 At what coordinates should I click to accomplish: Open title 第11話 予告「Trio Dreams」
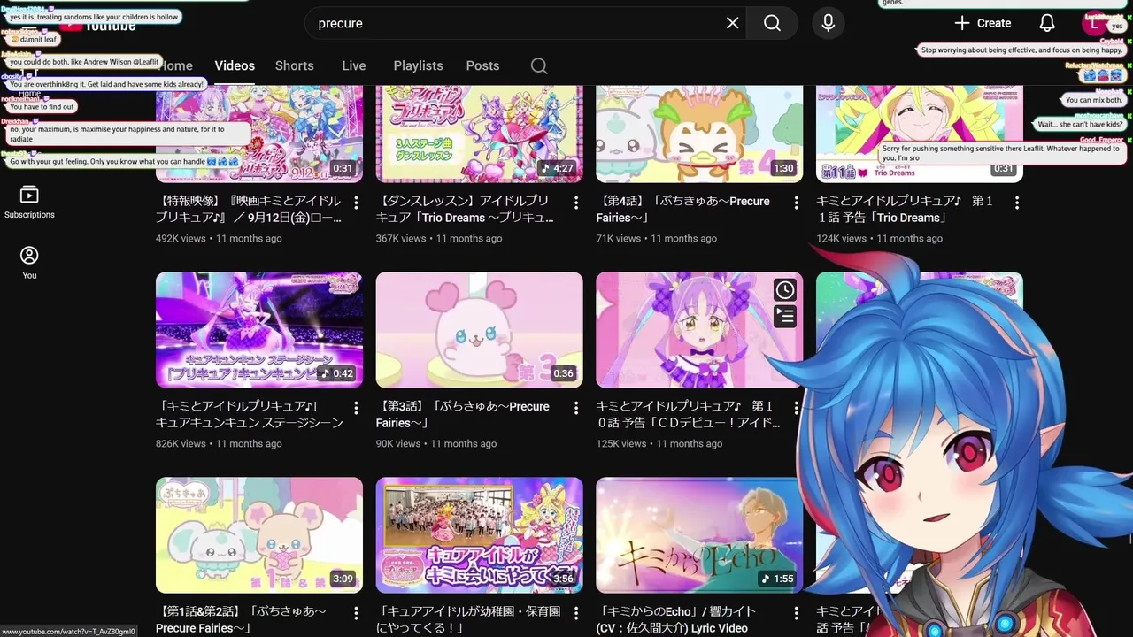click(x=905, y=209)
